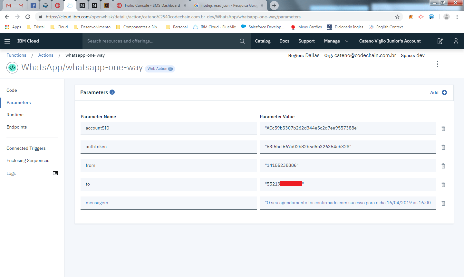The image size is (464, 277).
Task: Open the user profile icon
Action: tap(456, 41)
